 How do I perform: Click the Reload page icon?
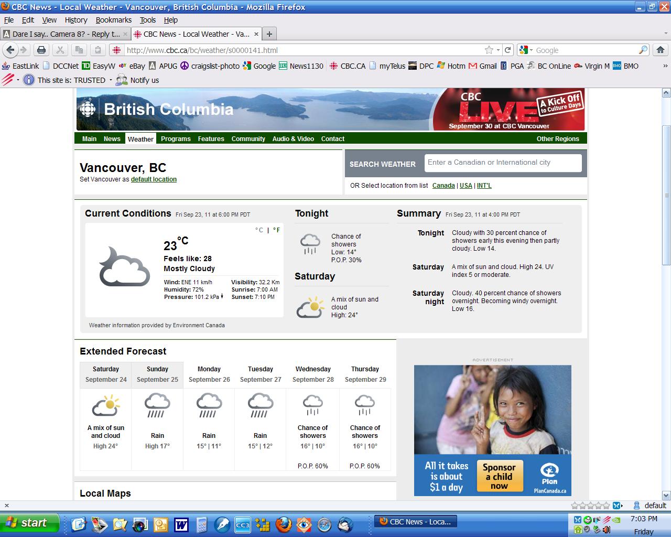tap(507, 50)
